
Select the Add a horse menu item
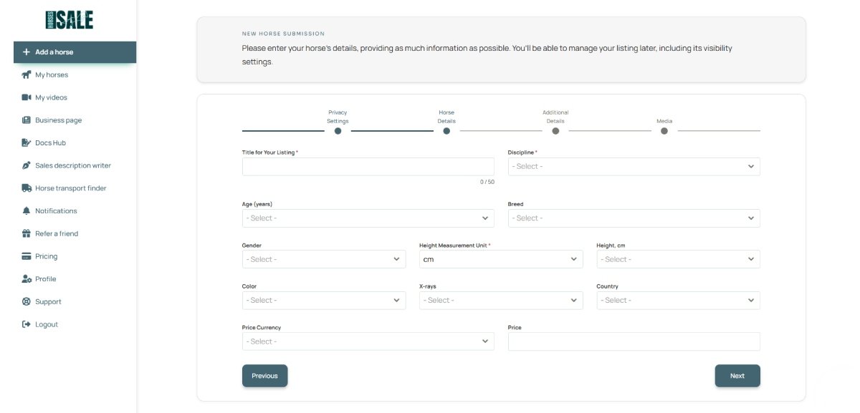75,52
